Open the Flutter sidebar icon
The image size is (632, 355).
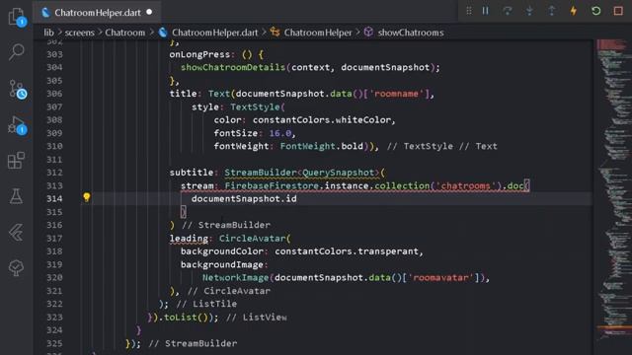(17, 233)
